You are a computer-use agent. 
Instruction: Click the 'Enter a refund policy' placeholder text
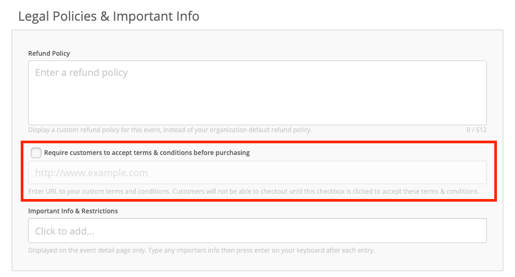pyautogui.click(x=81, y=73)
